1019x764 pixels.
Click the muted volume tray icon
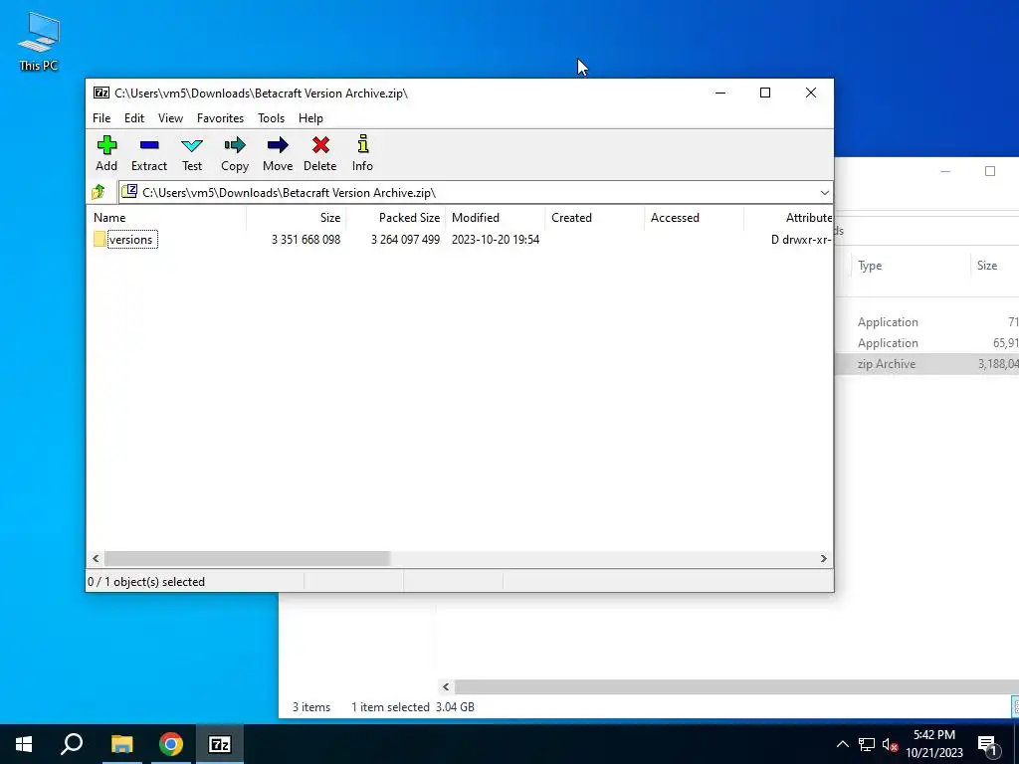coord(890,744)
